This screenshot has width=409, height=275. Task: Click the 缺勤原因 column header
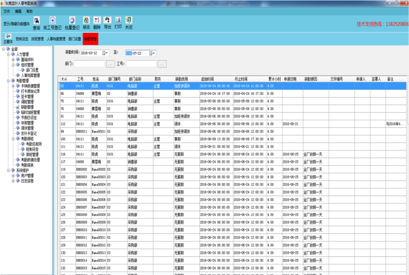tap(316, 79)
